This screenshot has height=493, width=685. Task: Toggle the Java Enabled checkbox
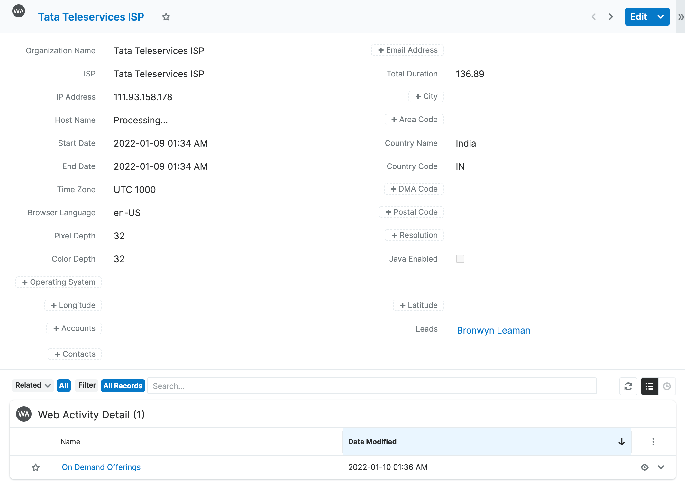(x=460, y=259)
